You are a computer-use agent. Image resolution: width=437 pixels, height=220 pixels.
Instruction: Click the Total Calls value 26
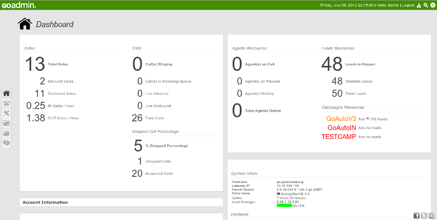tap(137, 118)
